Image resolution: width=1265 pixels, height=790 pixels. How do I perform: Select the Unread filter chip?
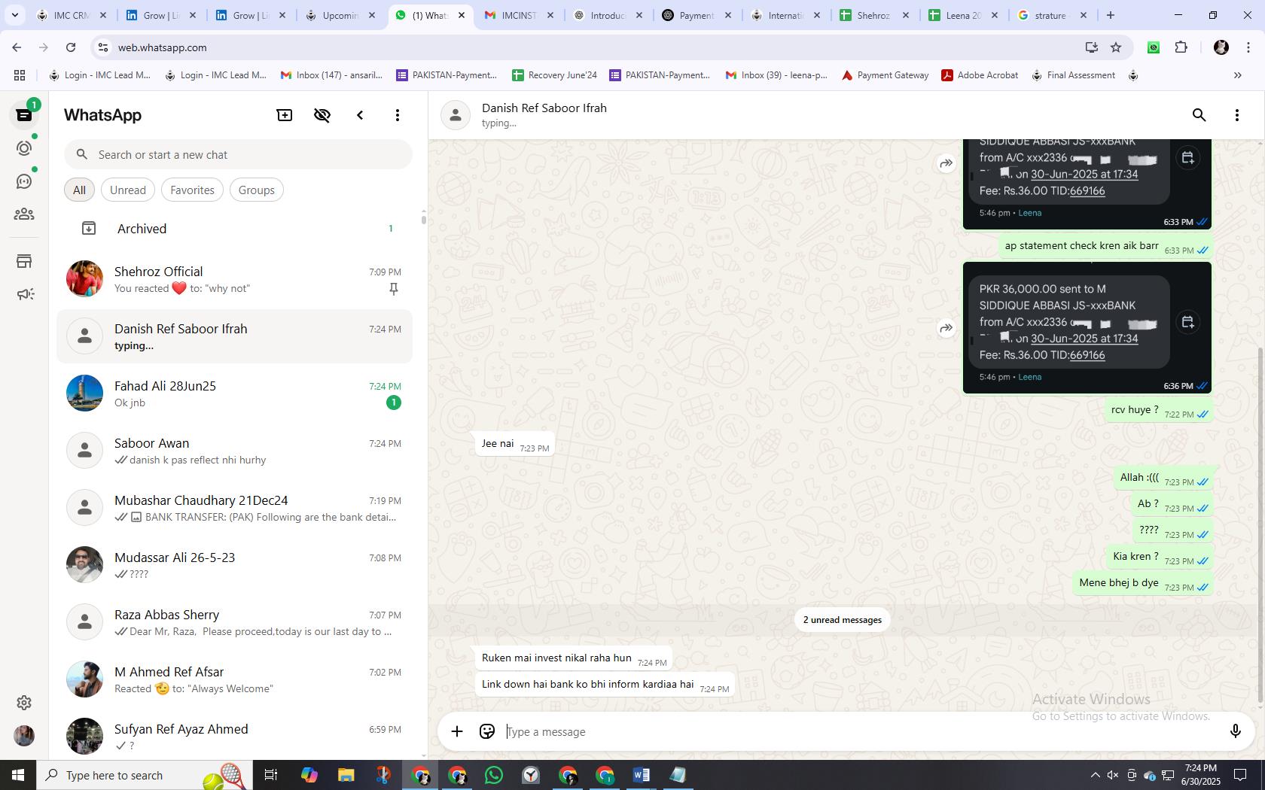pos(128,190)
